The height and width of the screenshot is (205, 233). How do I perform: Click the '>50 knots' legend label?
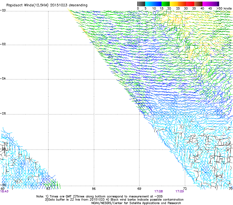pyautogui.click(x=224, y=9)
